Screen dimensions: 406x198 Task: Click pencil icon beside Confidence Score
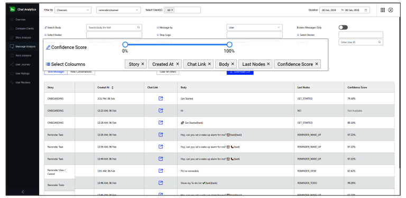[48, 47]
